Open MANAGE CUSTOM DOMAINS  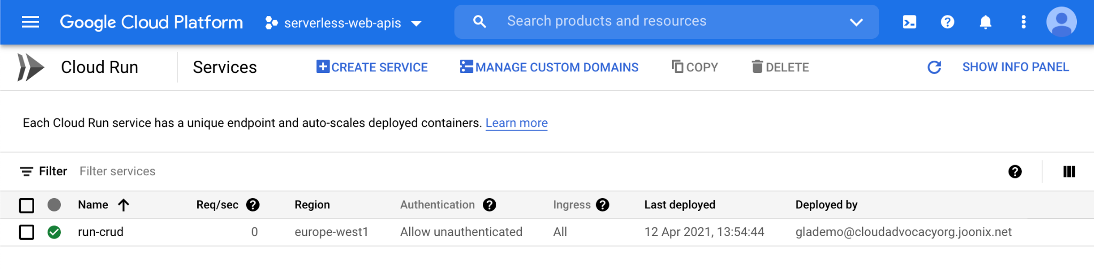pos(549,67)
